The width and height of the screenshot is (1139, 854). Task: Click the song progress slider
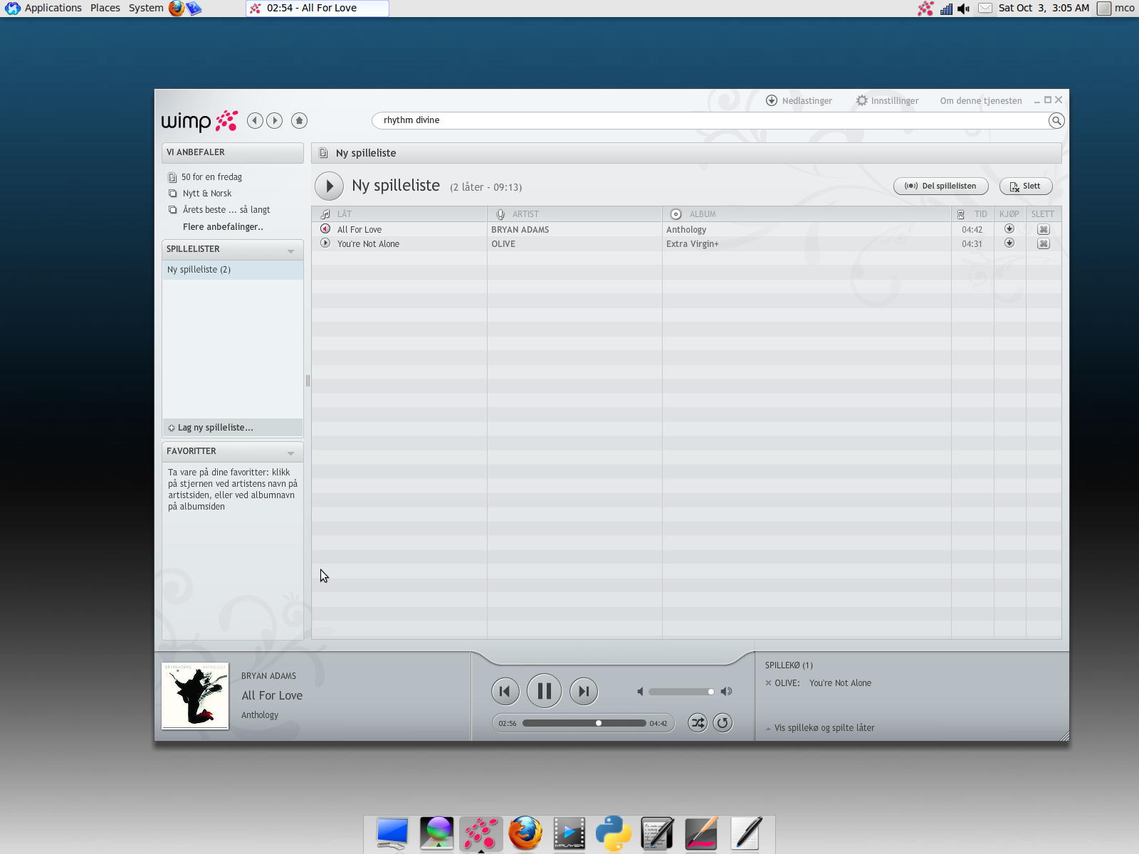(584, 723)
